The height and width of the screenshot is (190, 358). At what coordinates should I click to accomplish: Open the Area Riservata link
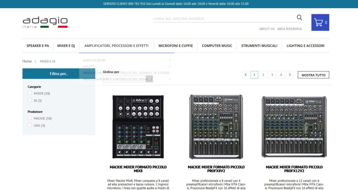(x=289, y=29)
